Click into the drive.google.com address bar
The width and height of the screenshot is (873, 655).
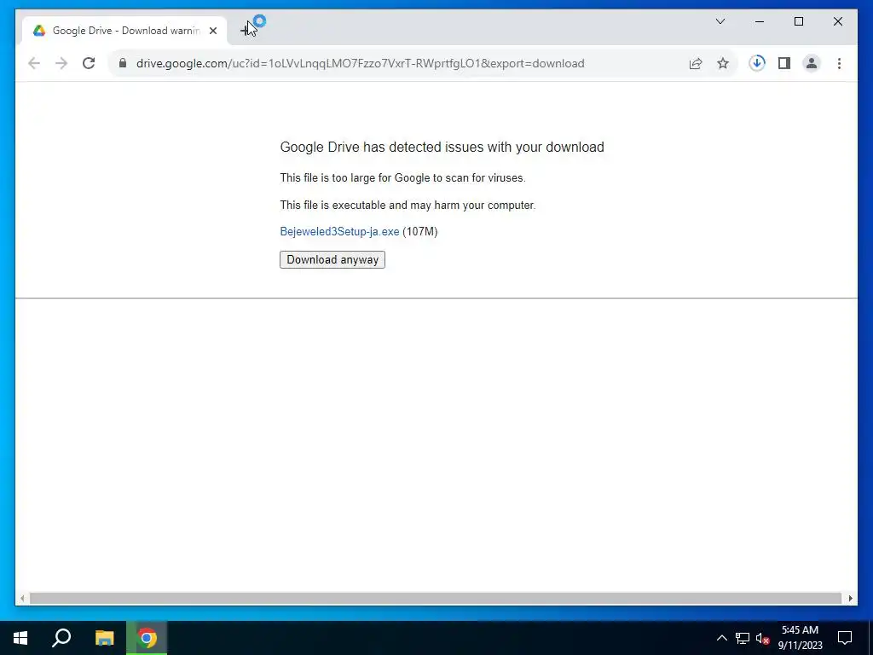tap(361, 63)
